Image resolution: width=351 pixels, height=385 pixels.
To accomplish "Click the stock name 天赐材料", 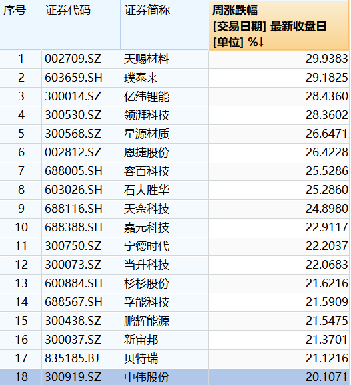I will (x=147, y=59).
